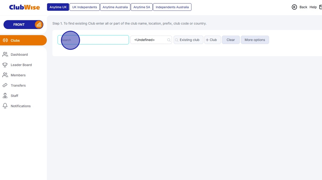Click the Leader Board trophy icon

5,65
